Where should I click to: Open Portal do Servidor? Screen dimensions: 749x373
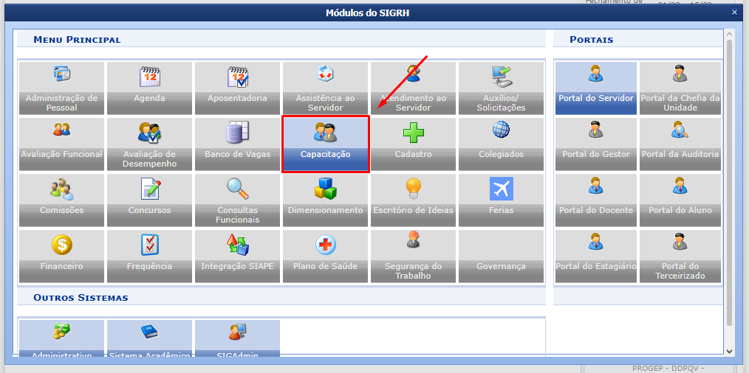click(596, 88)
